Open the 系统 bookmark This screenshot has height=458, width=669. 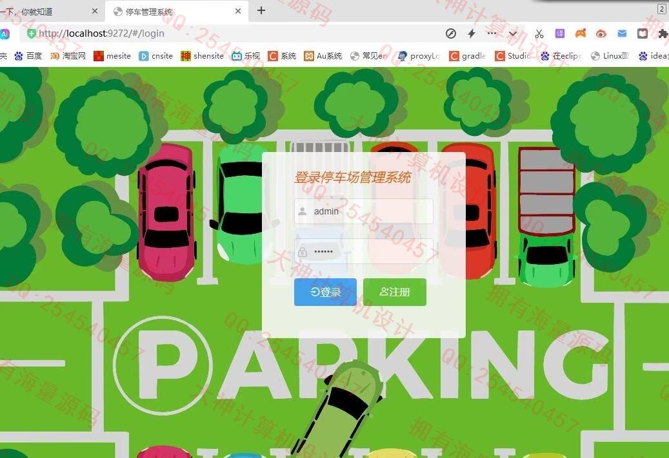282,56
